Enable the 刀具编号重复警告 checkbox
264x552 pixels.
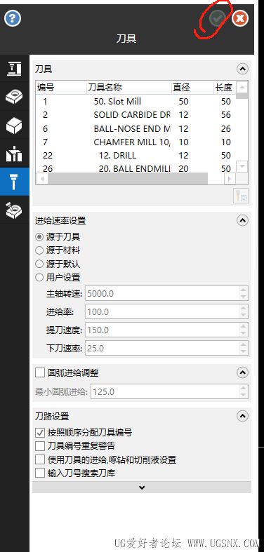tap(40, 446)
